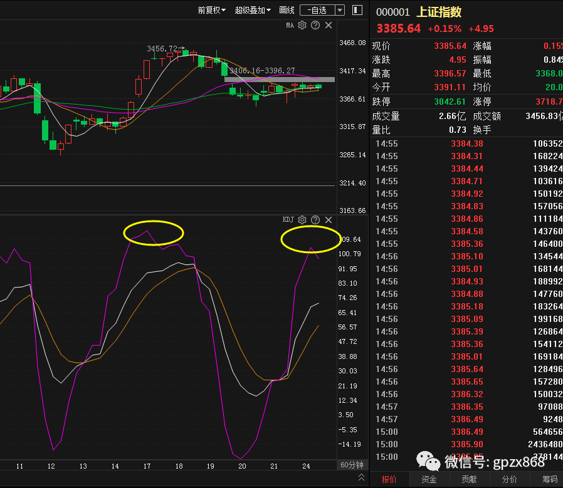
Task: Close the MA indicator panel
Action: click(329, 26)
